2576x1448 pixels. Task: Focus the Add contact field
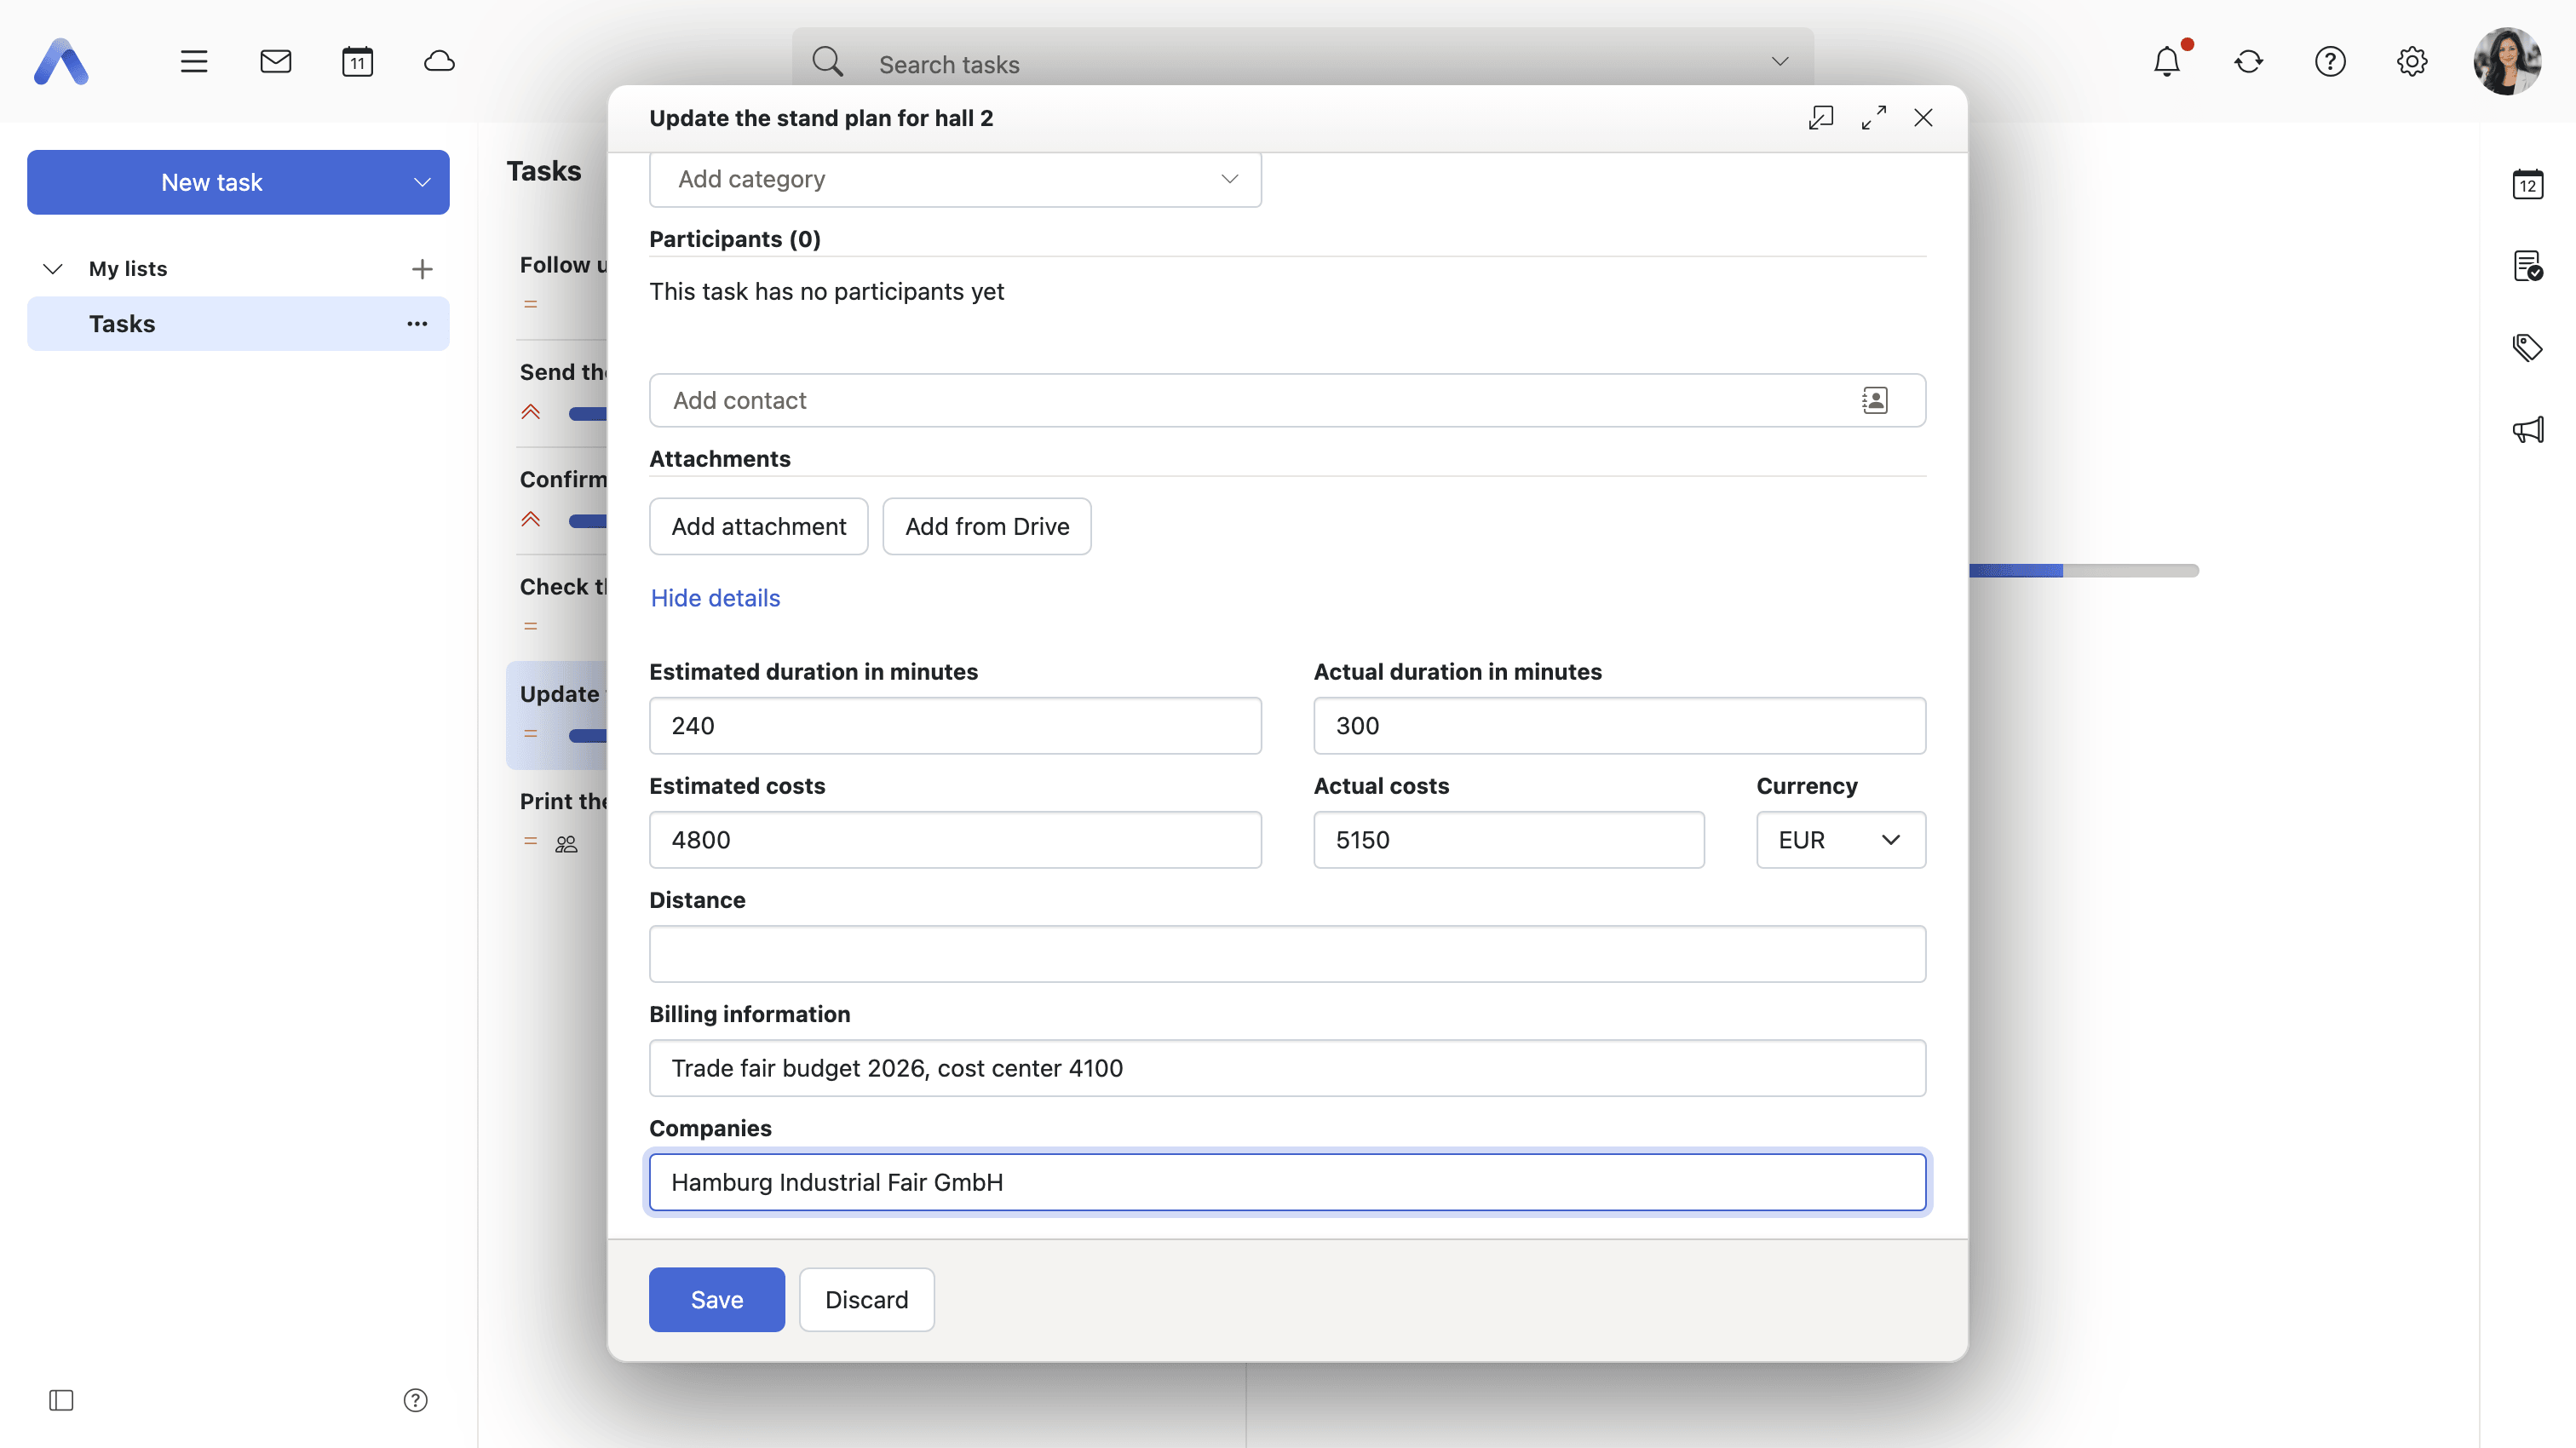[1288, 401]
